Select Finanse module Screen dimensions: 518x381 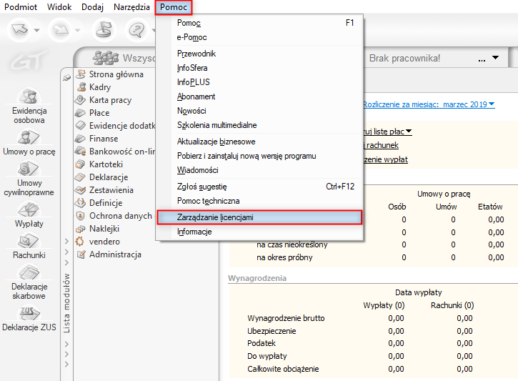96,139
